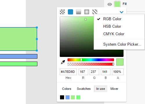The height and width of the screenshot is (104, 145).
Task: Choose the striped pattern fill icon
Action: 95,12
